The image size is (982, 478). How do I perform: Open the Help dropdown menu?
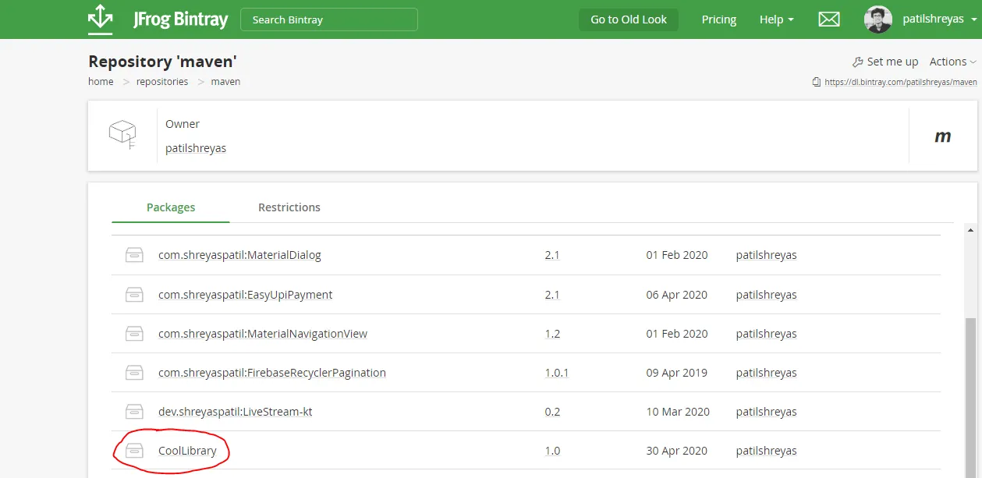[x=775, y=19]
